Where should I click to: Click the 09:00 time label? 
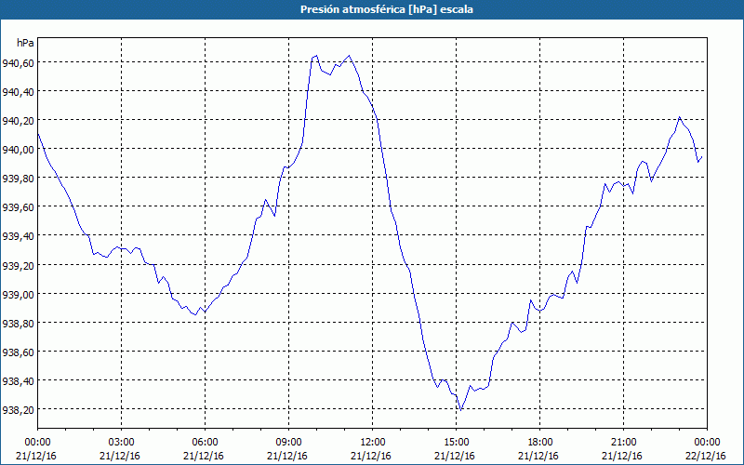point(288,443)
